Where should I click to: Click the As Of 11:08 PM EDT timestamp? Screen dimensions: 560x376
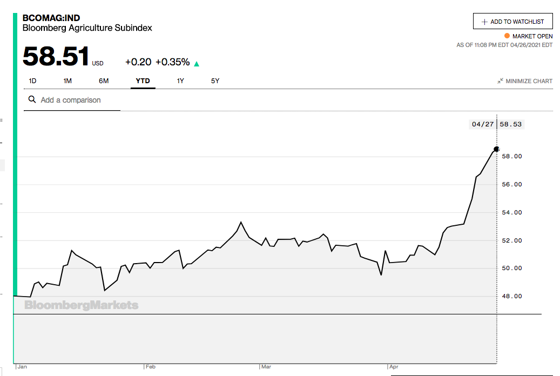pos(504,45)
